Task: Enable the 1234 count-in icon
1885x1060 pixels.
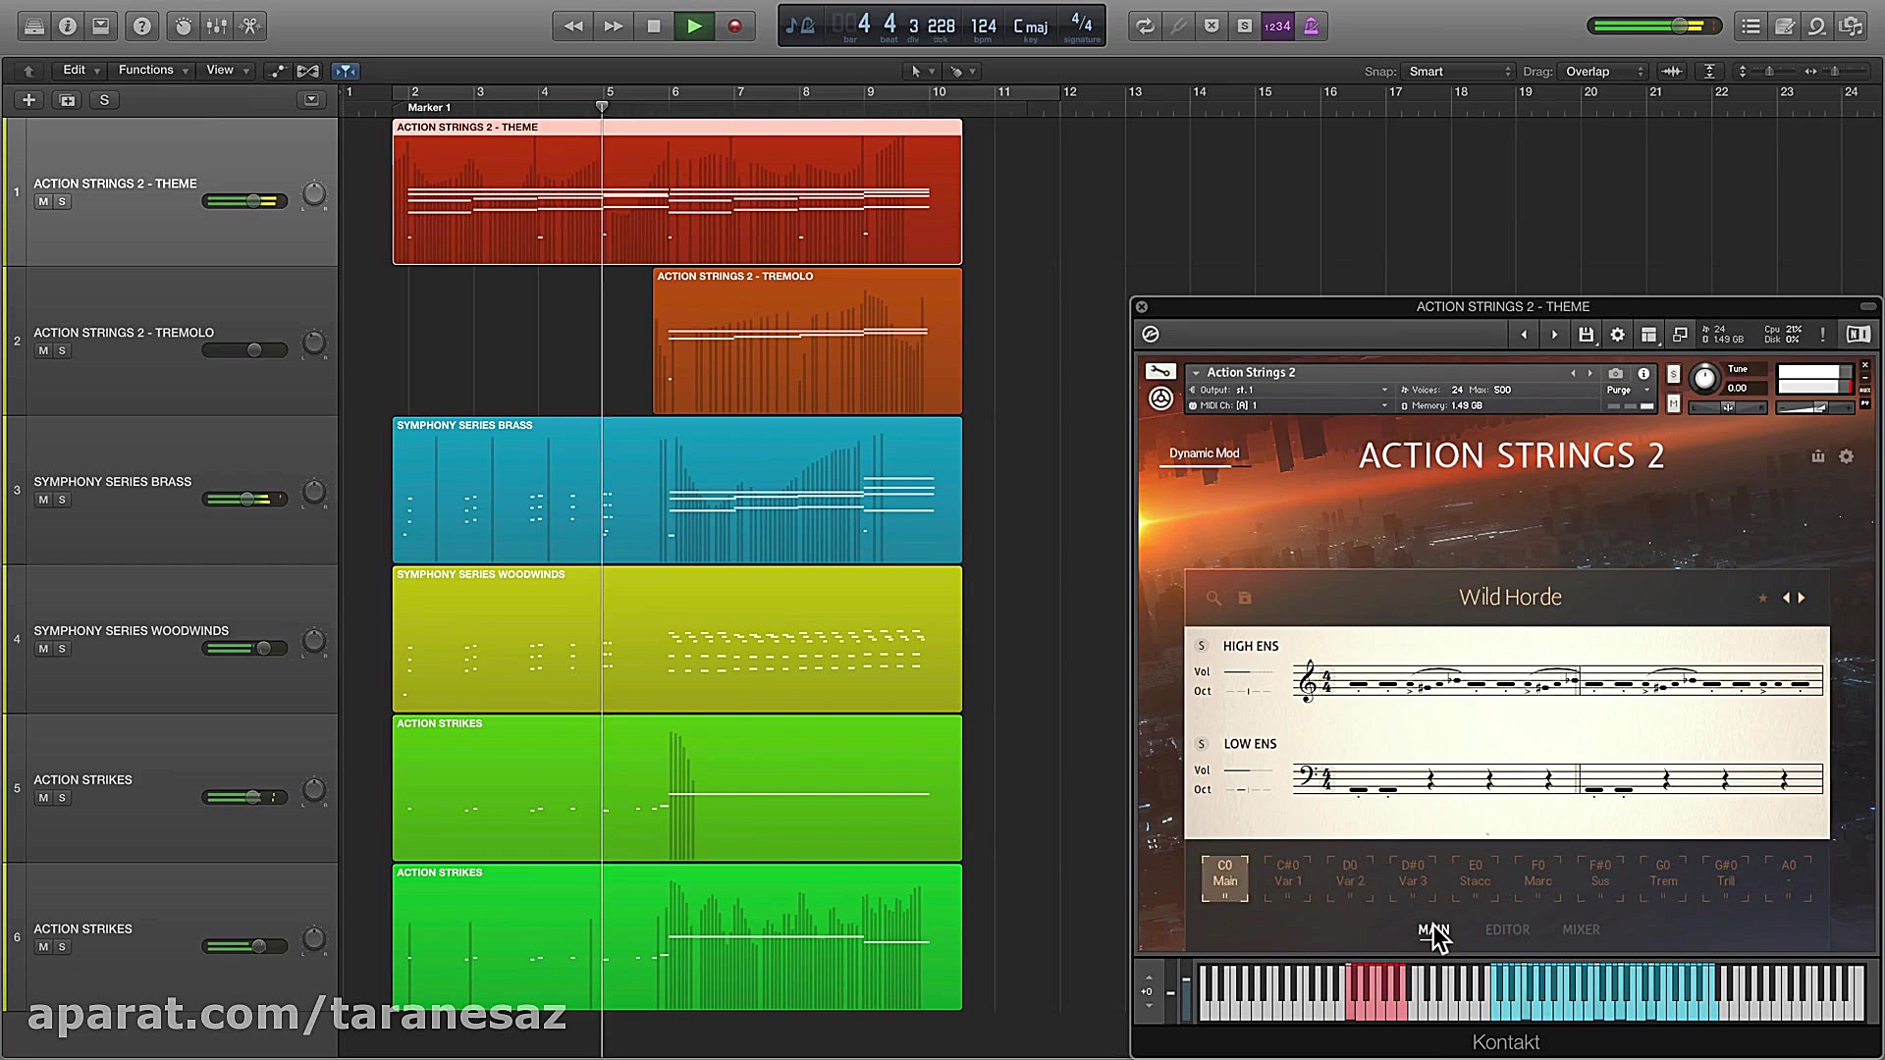Action: click(1277, 26)
